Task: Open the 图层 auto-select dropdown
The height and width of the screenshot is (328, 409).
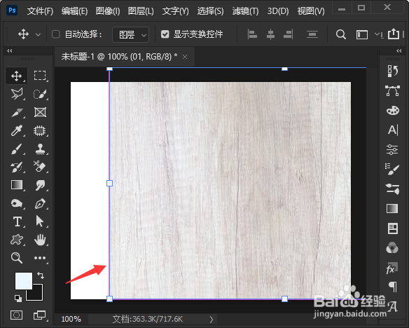Action: point(130,34)
